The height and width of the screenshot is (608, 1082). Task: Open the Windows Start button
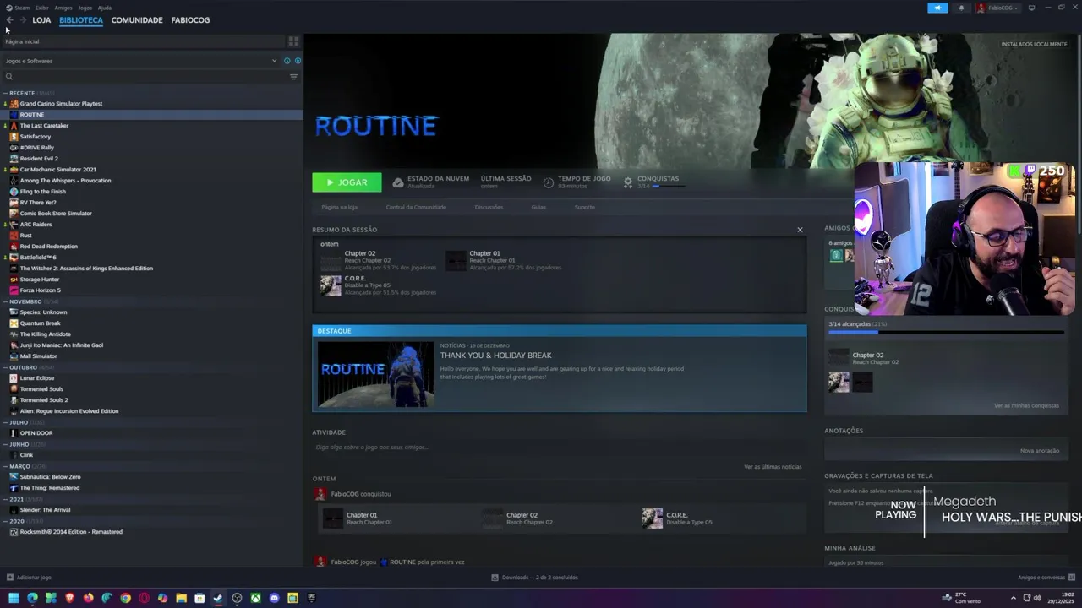tap(14, 598)
